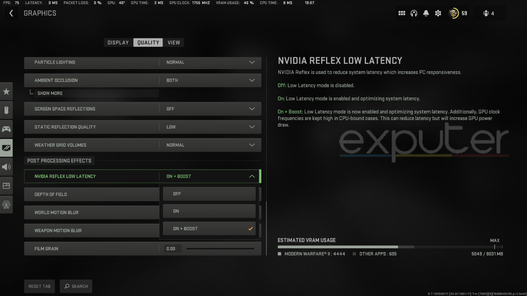The height and width of the screenshot is (296, 527).
Task: Open the network settings sidebar tab
Action: (x=6, y=205)
